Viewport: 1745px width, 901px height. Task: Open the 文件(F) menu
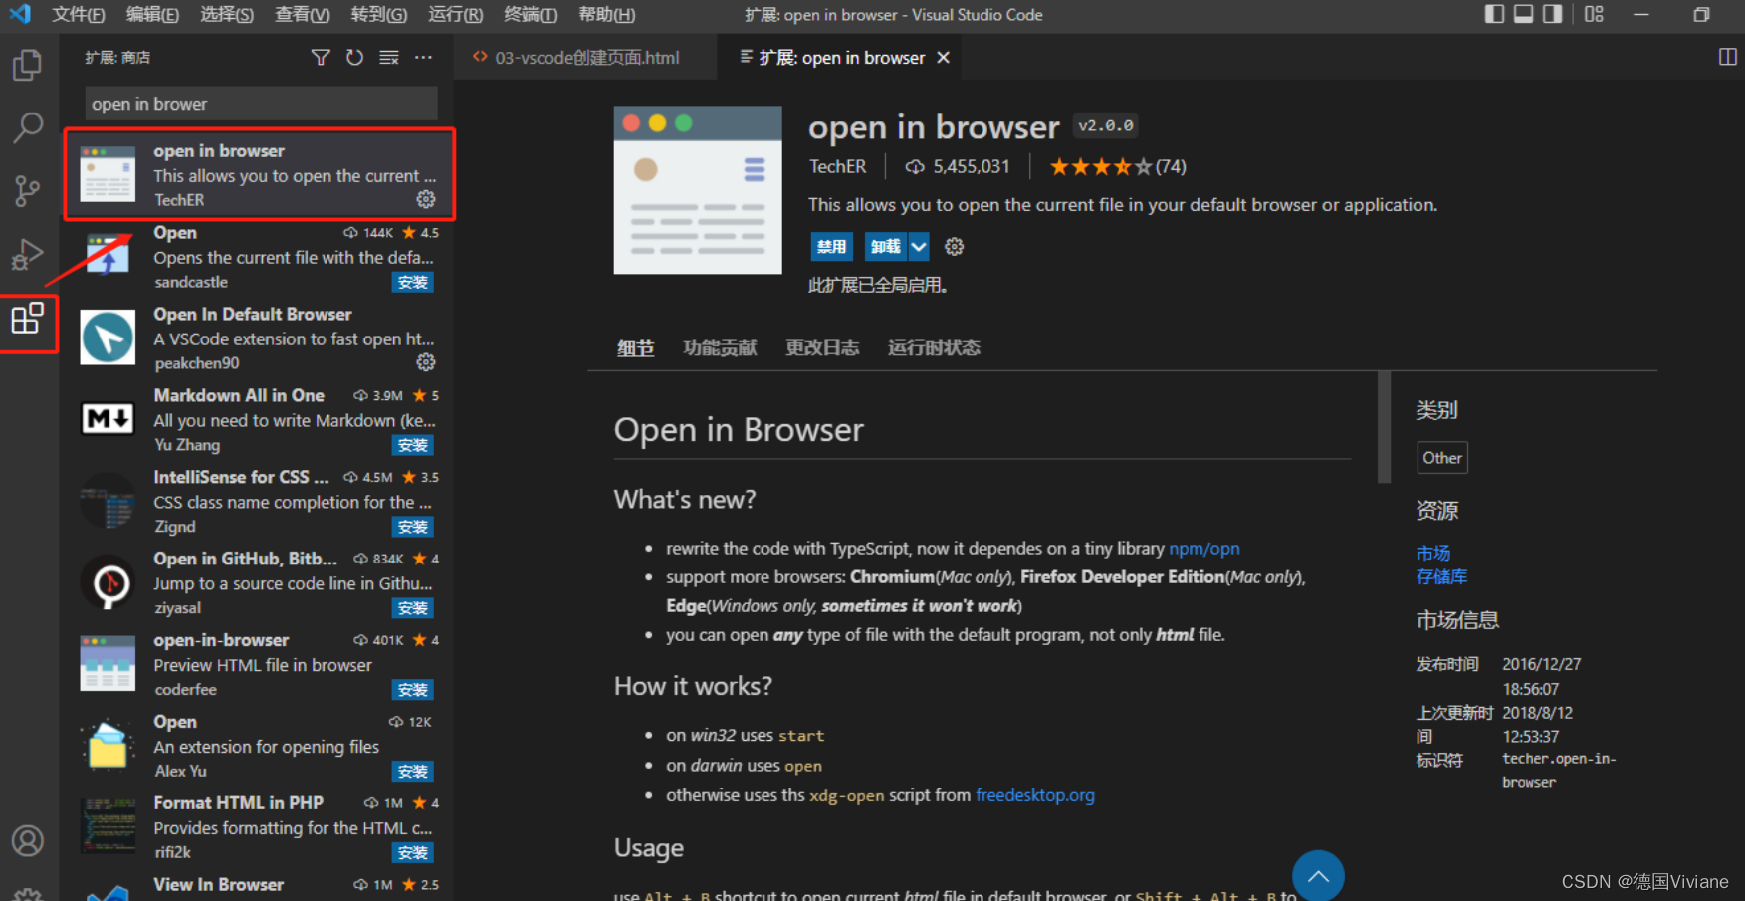point(79,15)
